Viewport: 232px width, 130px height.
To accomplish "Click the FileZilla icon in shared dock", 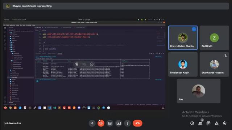I will [x=64, y=108].
